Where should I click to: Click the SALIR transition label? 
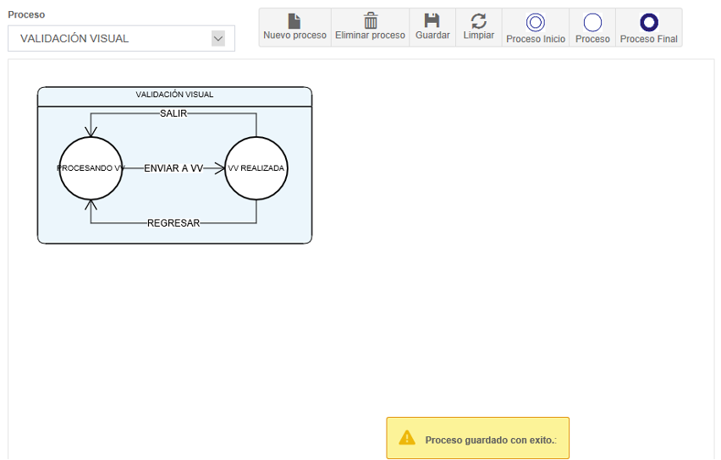pos(173,113)
